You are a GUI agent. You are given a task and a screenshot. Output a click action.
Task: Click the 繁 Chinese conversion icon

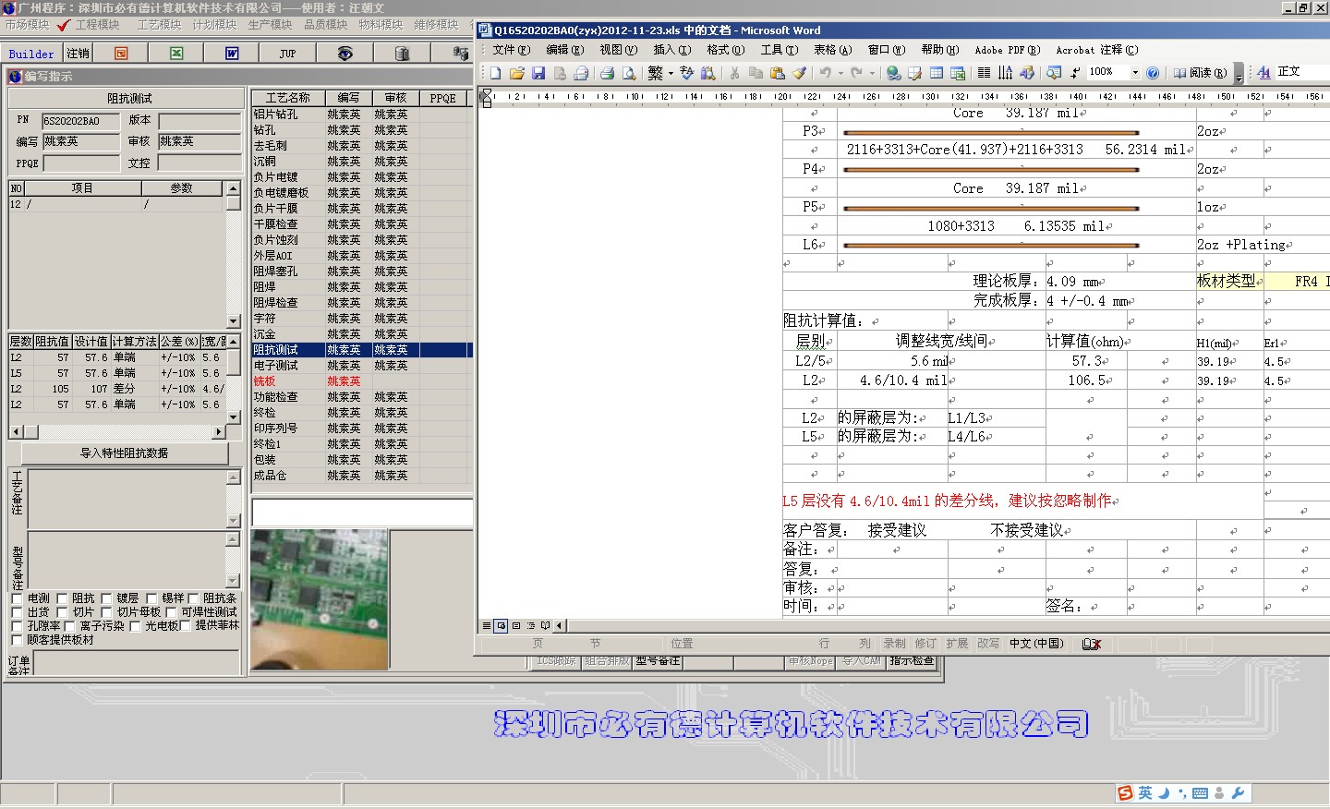tap(655, 73)
